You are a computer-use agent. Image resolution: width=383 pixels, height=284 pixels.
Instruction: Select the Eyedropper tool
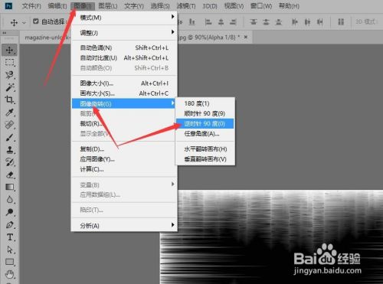[x=9, y=113]
